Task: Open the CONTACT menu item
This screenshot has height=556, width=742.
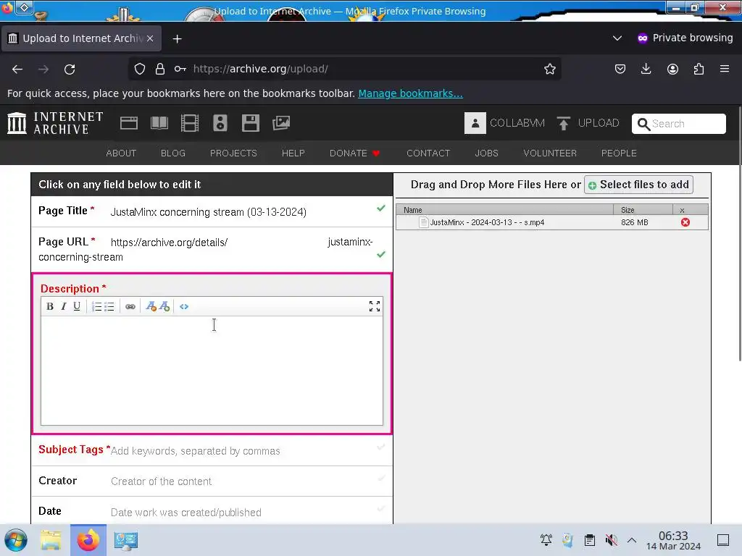Action: [428, 153]
